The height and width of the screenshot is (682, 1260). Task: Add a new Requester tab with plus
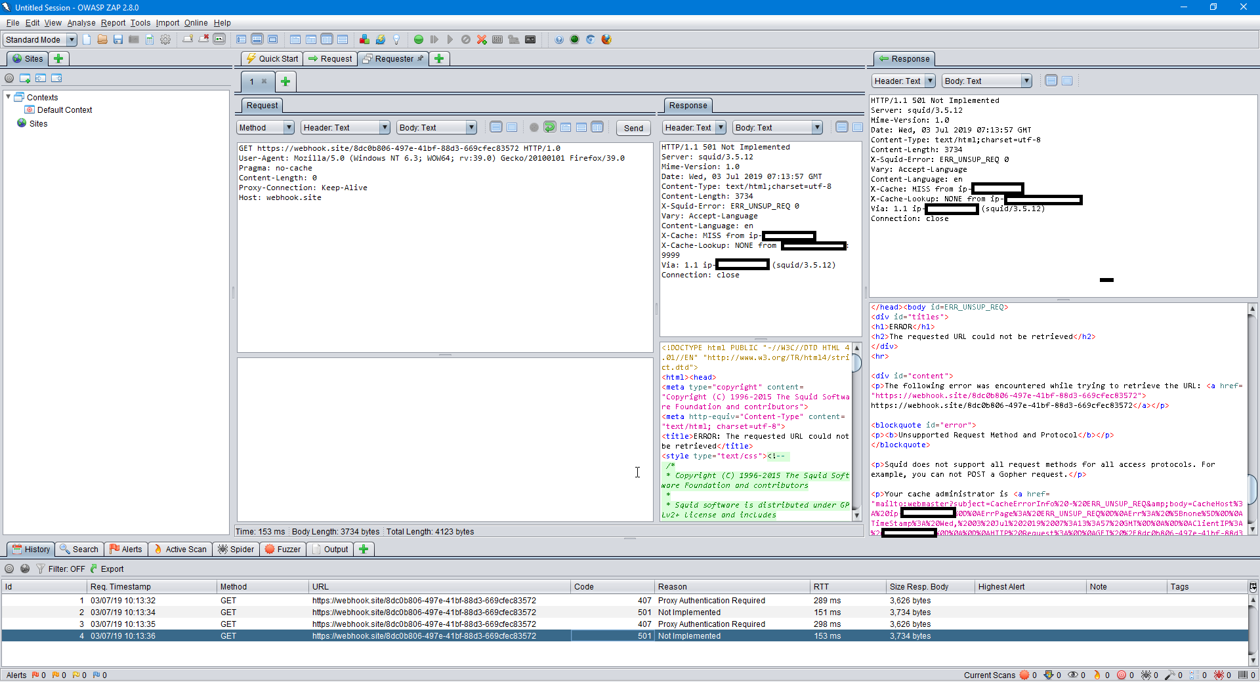[x=285, y=81]
